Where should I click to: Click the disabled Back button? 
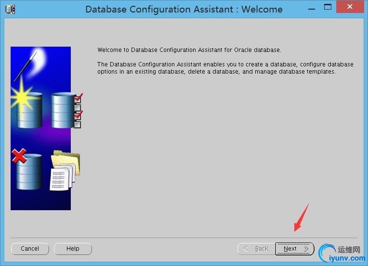coord(257,249)
